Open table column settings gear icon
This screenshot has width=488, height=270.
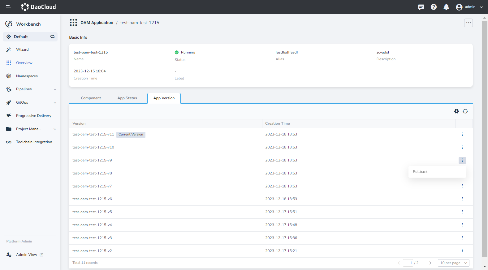pyautogui.click(x=456, y=111)
